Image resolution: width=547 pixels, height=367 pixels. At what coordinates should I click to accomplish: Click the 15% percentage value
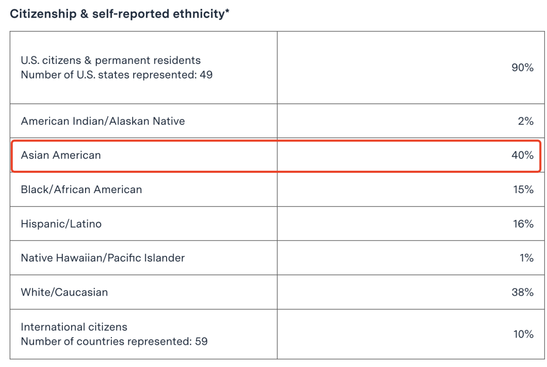click(x=523, y=190)
